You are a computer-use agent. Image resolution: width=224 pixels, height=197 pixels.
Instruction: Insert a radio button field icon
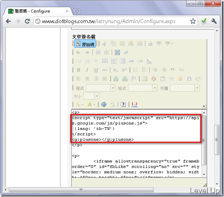tap(96, 61)
